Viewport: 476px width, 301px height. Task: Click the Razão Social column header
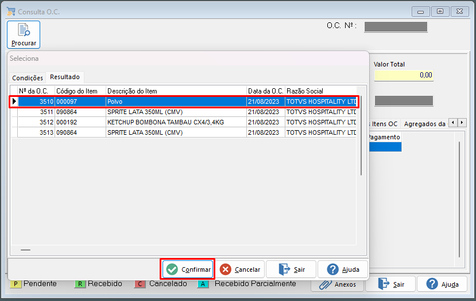point(321,91)
